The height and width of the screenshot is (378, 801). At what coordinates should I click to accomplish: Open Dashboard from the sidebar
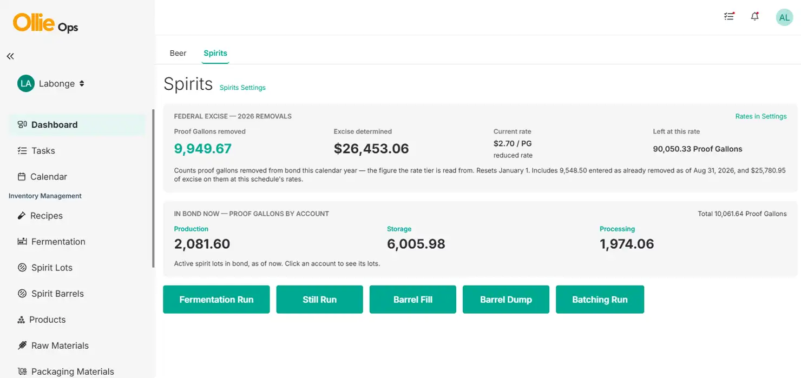pyautogui.click(x=77, y=125)
